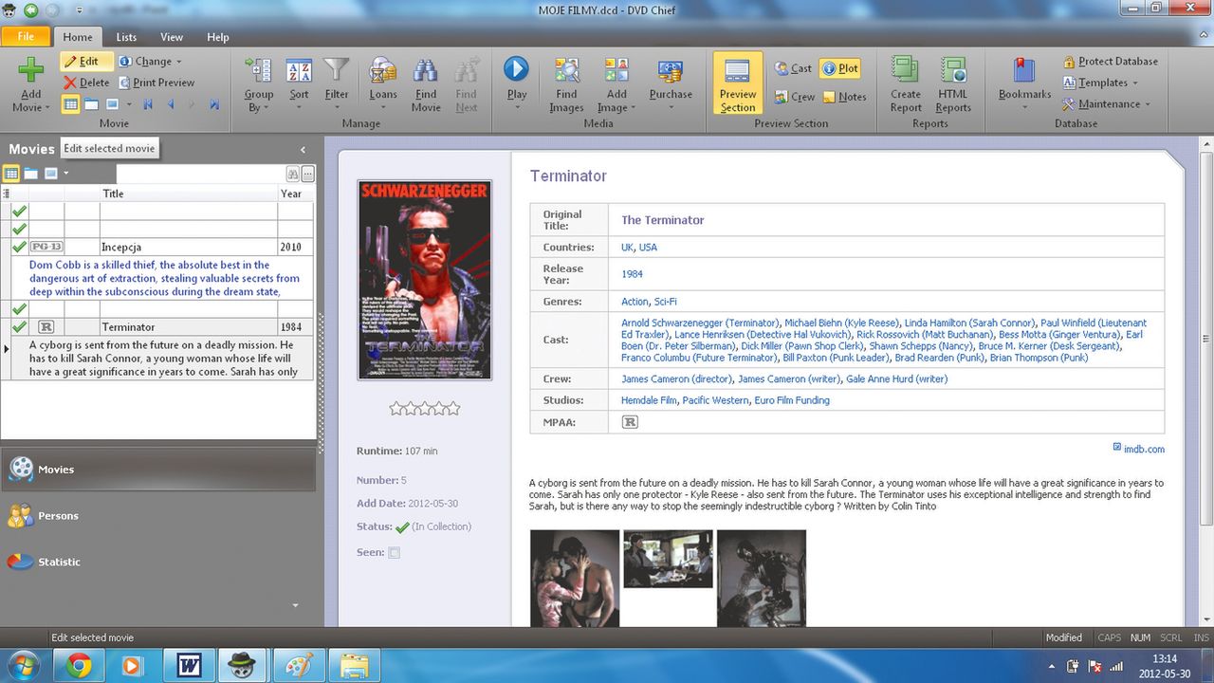Switch to the Lists ribbon tab
This screenshot has width=1214, height=683.
coord(126,37)
